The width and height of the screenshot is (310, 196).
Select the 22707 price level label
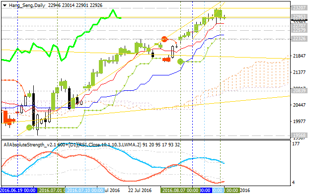point(299,26)
